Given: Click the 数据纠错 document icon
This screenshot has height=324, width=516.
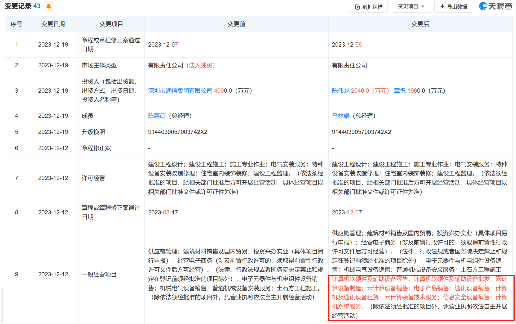Looking at the screenshot, I should (x=358, y=7).
